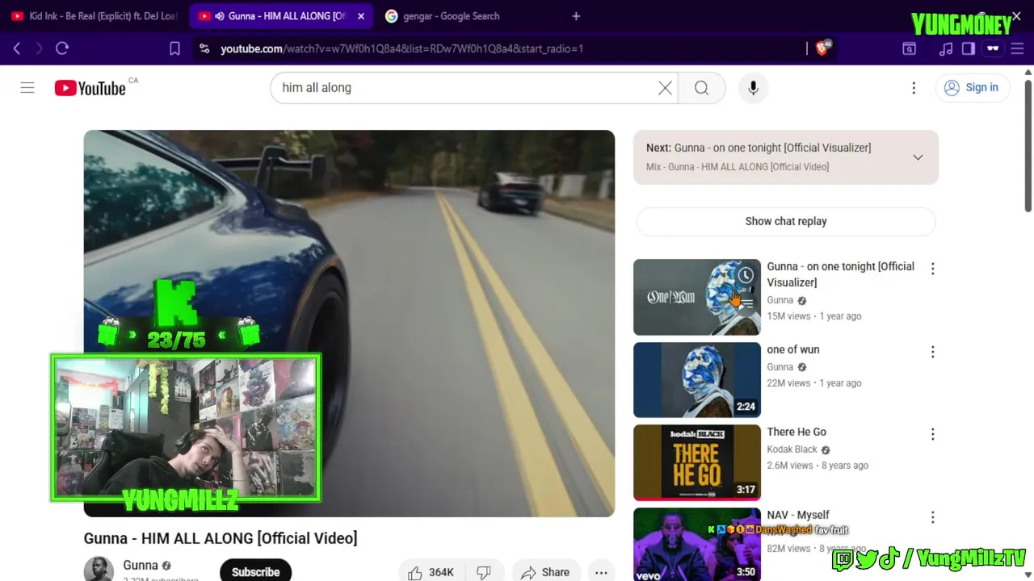Open the 'one of wun' video thumbnail
This screenshot has width=1034, height=581.
point(696,380)
